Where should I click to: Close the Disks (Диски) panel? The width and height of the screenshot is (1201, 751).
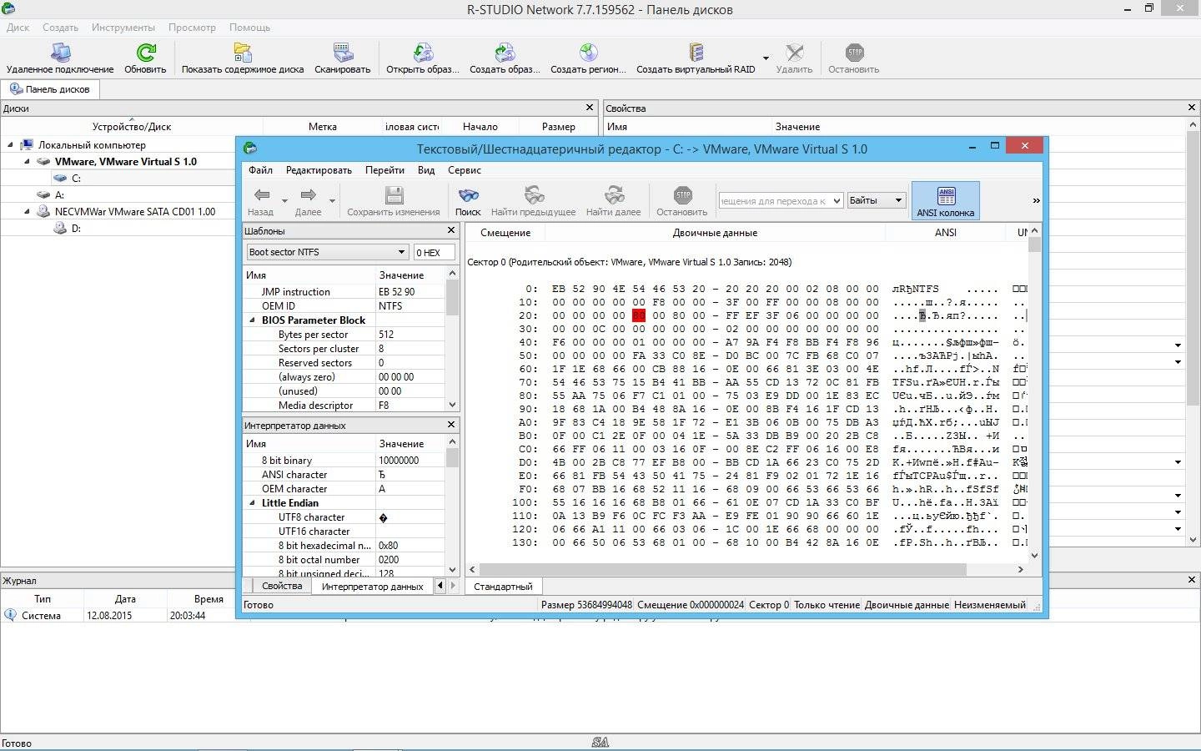pyautogui.click(x=590, y=108)
